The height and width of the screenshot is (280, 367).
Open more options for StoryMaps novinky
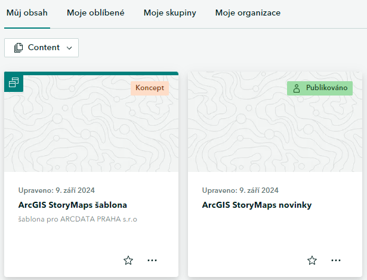click(335, 260)
